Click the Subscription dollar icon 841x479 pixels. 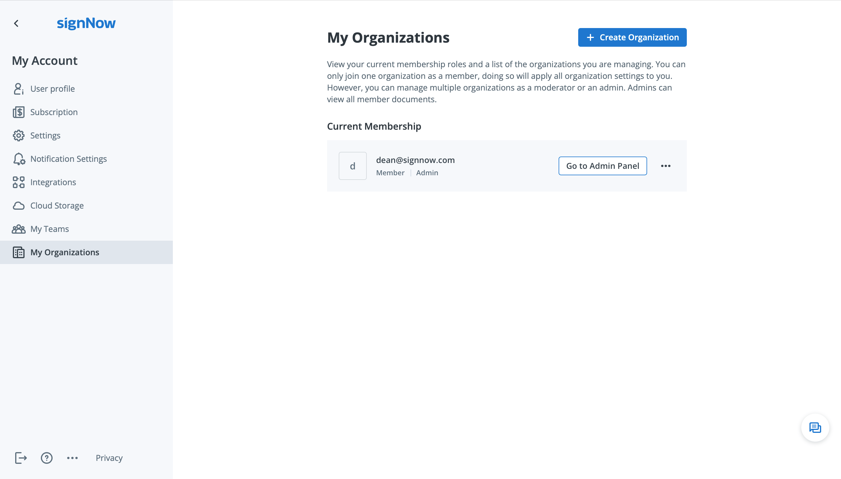tap(18, 112)
